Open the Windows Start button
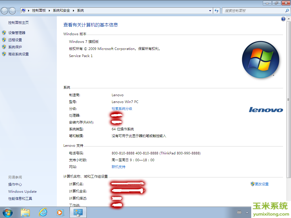 coord(8,213)
